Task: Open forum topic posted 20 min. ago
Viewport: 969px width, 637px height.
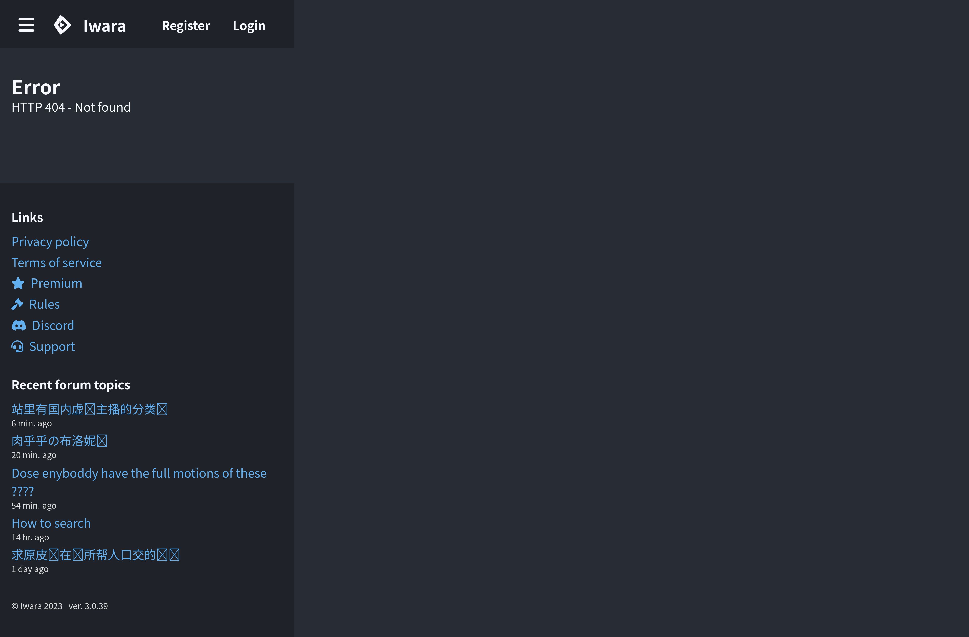Action: (59, 441)
